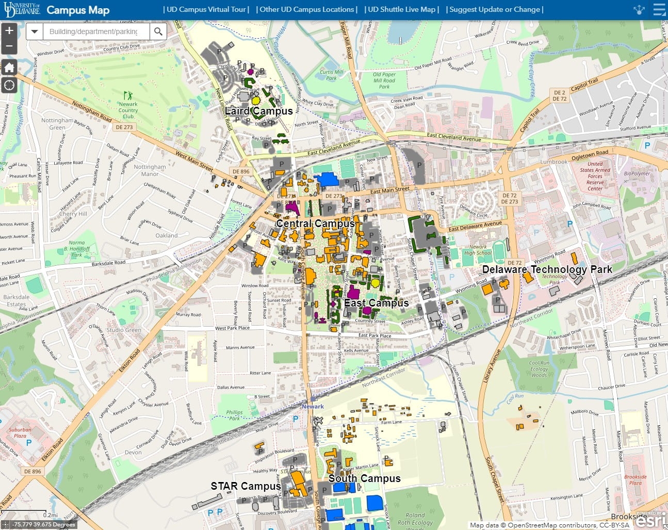The width and height of the screenshot is (668, 530).
Task: Zoom out using the minus icon
Action: tap(9, 46)
